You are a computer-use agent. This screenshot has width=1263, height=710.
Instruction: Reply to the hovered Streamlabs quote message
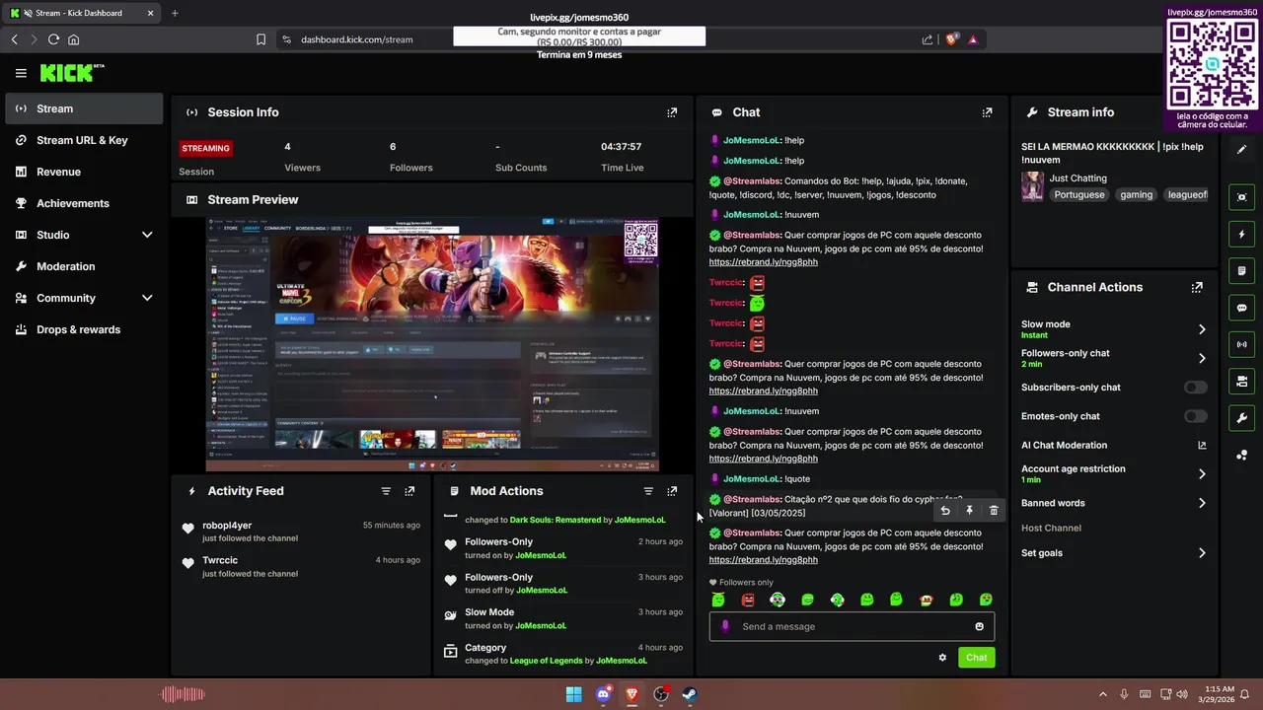click(945, 511)
